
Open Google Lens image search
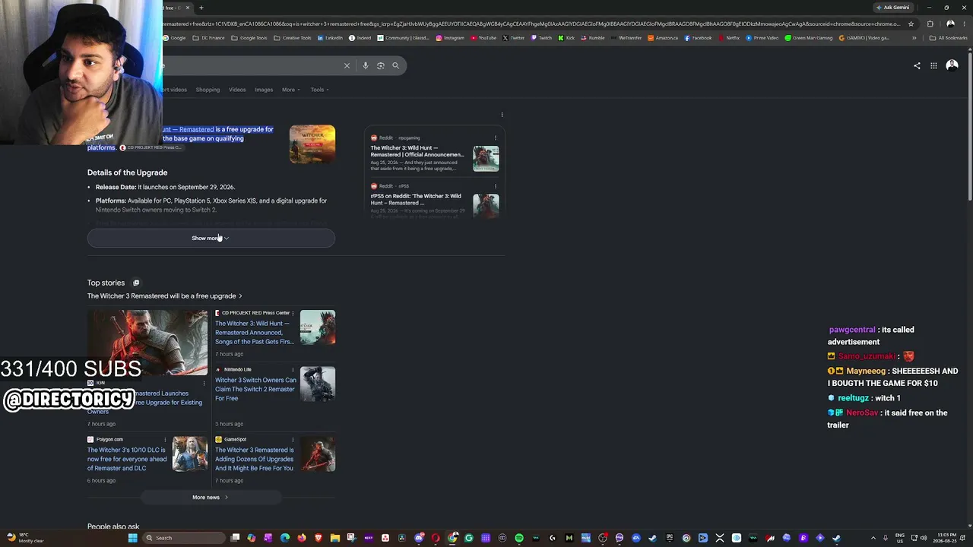point(381,65)
